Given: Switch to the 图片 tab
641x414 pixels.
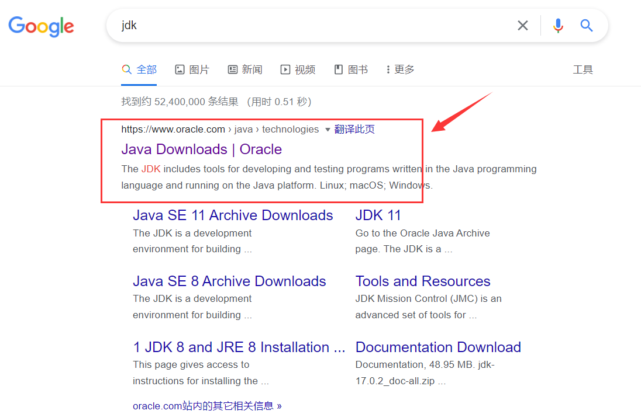Looking at the screenshot, I should [x=192, y=69].
